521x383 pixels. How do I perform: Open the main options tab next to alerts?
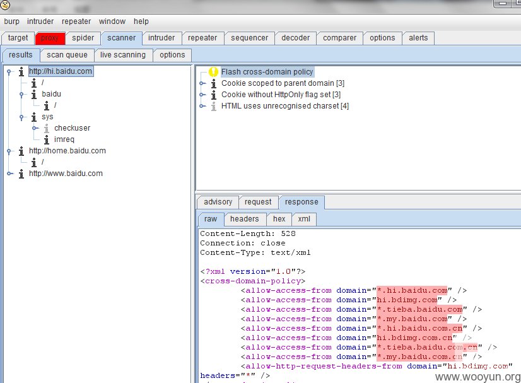click(x=382, y=38)
